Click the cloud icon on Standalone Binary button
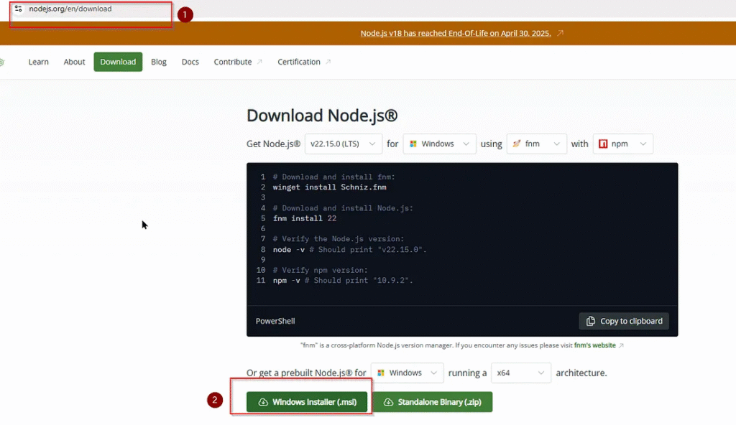This screenshot has width=736, height=425. click(388, 402)
